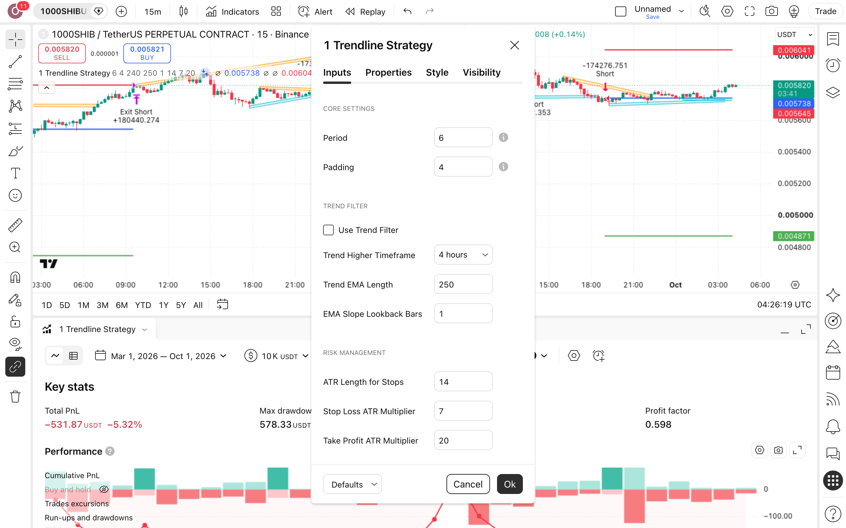Switch to the Style tab
This screenshot has height=528, width=846.
tap(437, 72)
